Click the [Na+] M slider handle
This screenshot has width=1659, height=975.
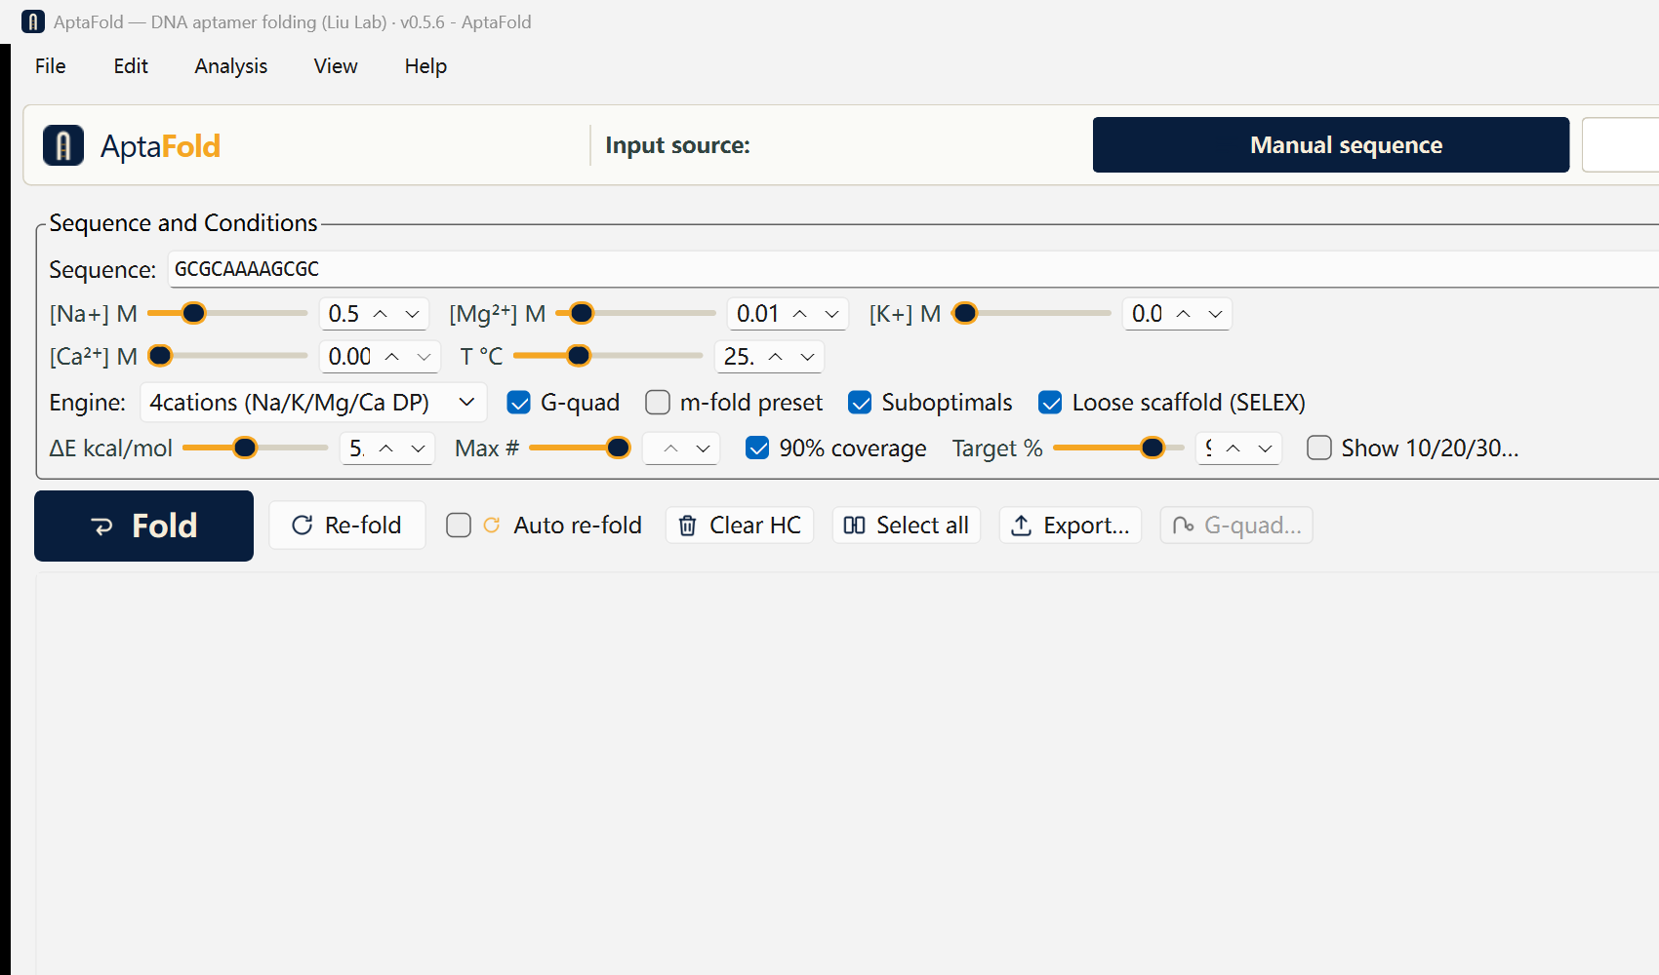pyautogui.click(x=193, y=313)
